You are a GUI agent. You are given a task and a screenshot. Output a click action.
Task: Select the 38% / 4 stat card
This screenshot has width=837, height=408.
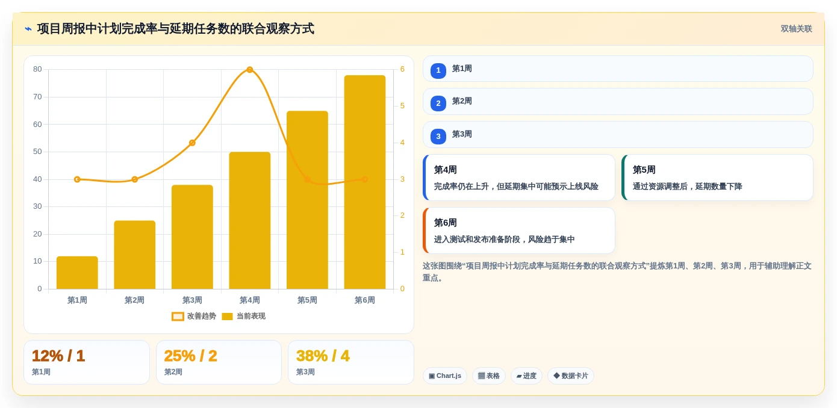click(351, 362)
